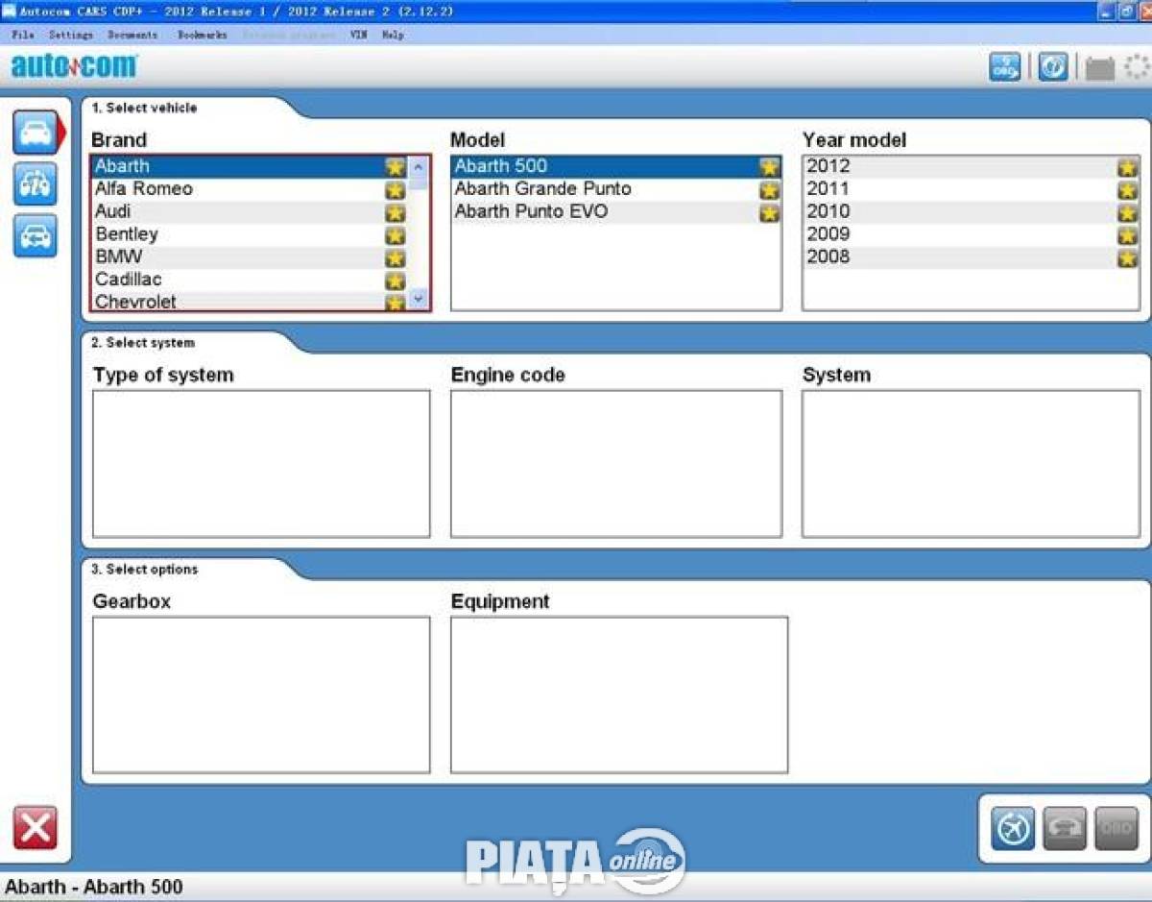Screen dimensions: 1152x902
Task: Toggle the bookmark star for year 2009
Action: [x=1128, y=235]
